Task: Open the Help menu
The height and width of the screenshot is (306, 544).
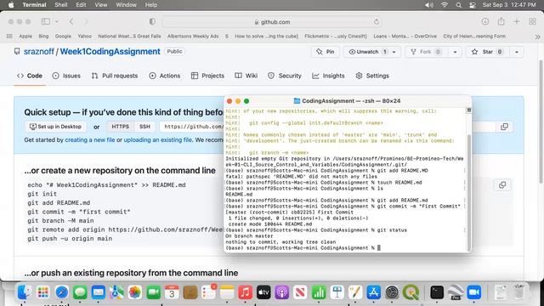Action: (151, 5)
